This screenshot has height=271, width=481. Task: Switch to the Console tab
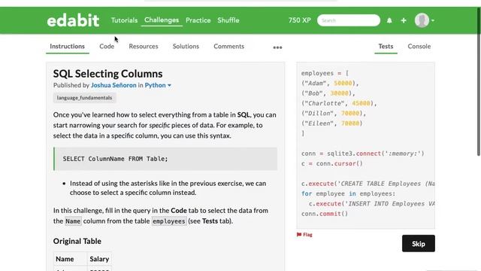pyautogui.click(x=419, y=47)
